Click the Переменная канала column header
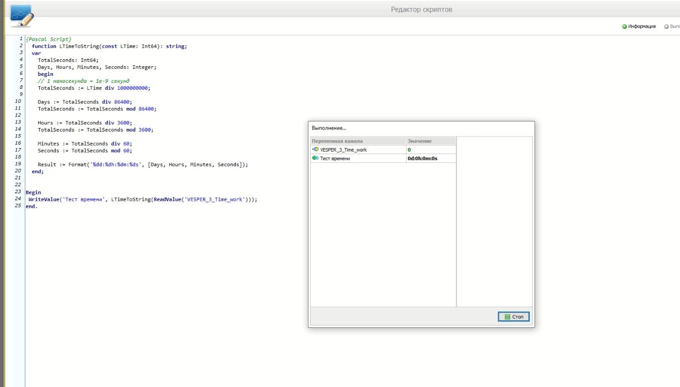Image resolution: width=680 pixels, height=387 pixels. click(x=358, y=141)
